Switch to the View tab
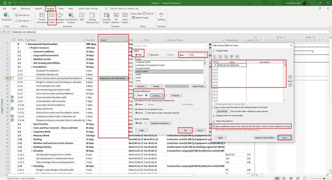Viewport: 332px width, 180px height. click(61, 8)
